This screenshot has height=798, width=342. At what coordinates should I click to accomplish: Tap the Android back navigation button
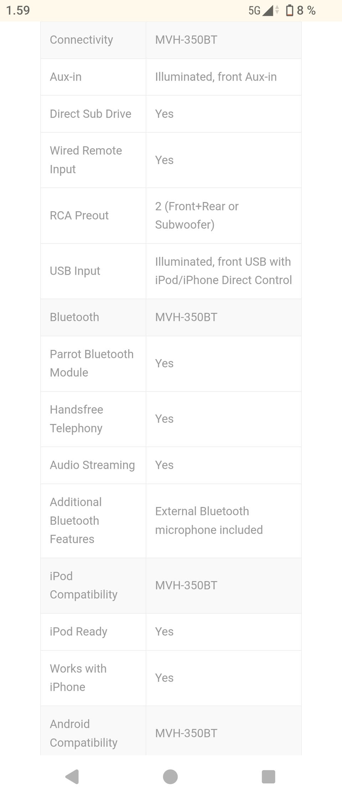[72, 776]
